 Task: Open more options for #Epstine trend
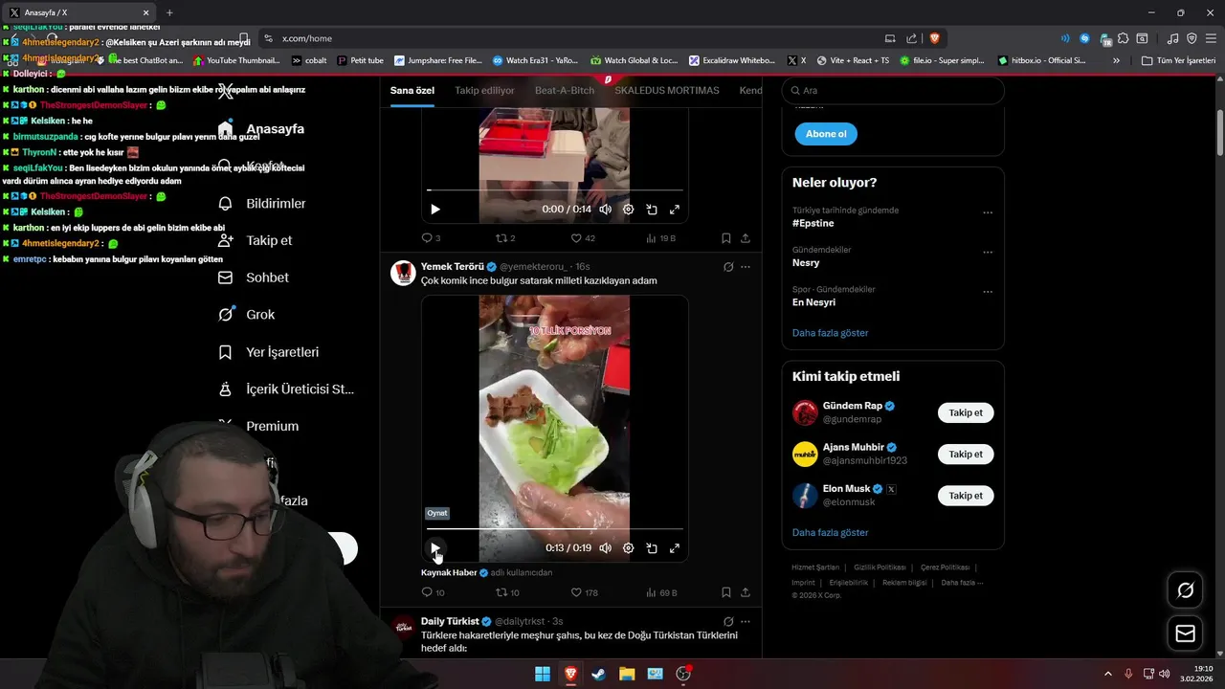coord(988,212)
